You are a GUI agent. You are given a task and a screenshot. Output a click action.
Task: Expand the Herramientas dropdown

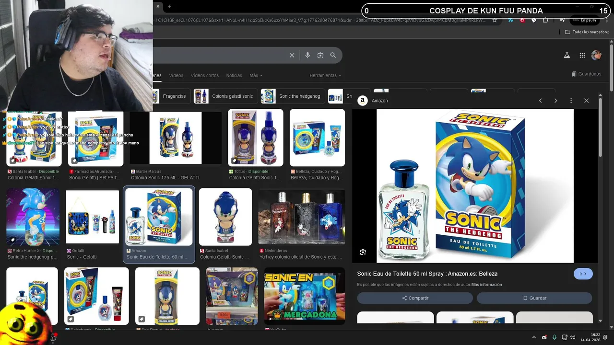click(325, 75)
